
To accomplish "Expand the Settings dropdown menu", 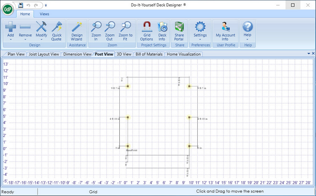I will tap(200, 39).
